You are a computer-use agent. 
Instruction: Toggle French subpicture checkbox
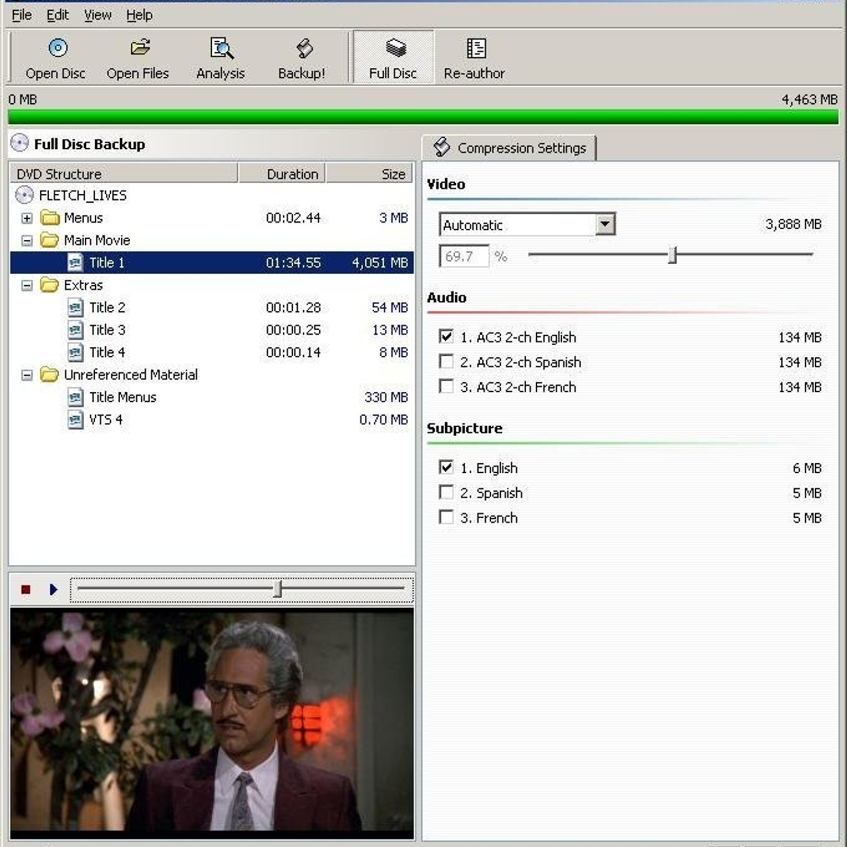pos(446,517)
